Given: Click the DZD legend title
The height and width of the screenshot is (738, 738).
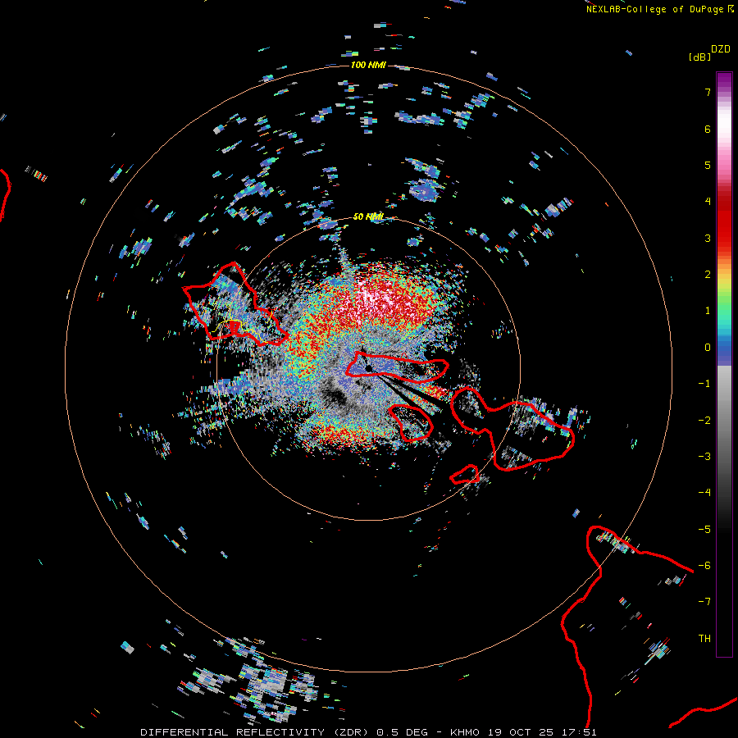Looking at the screenshot, I should pyautogui.click(x=721, y=49).
